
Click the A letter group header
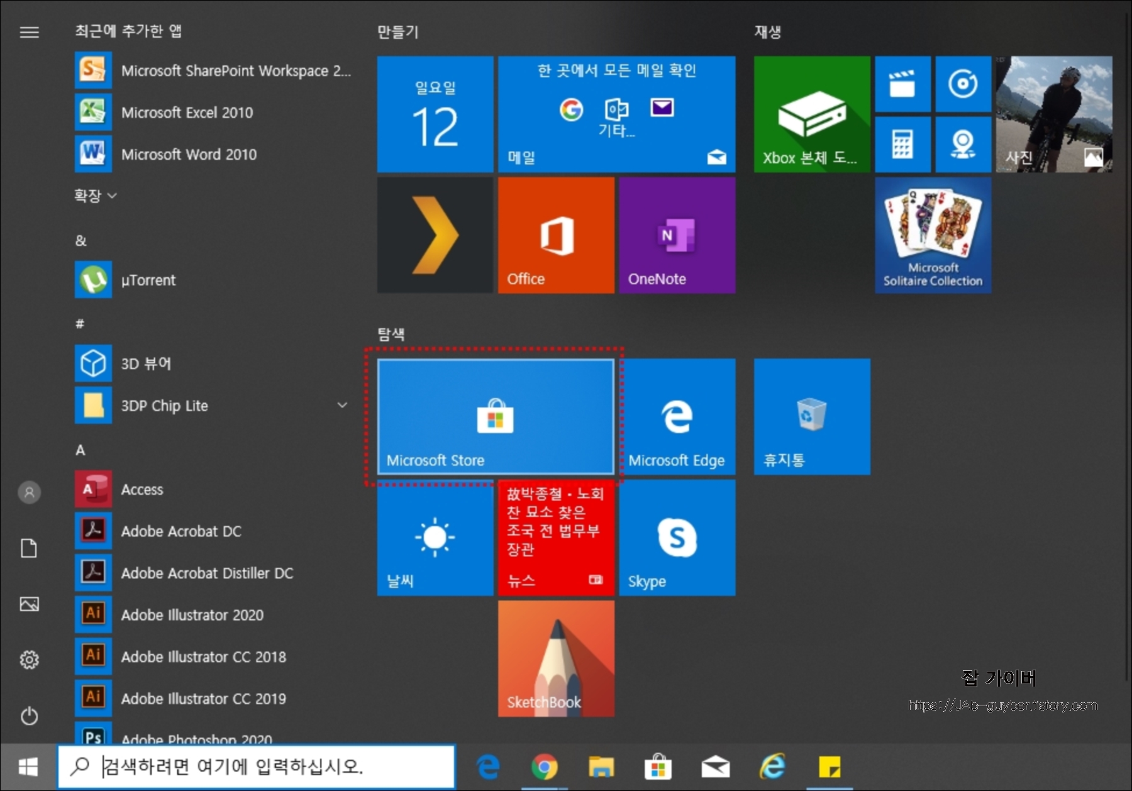coord(80,450)
